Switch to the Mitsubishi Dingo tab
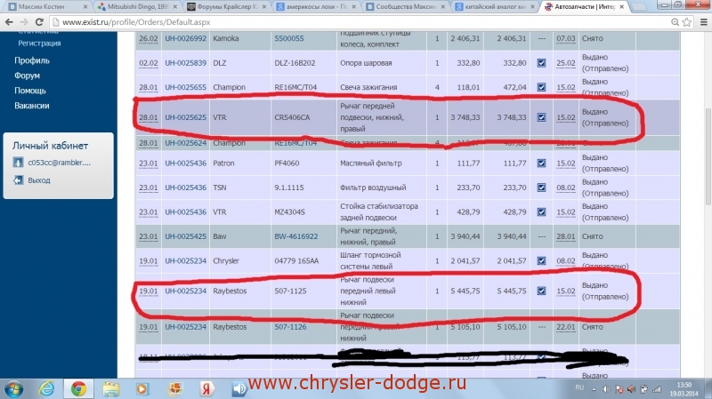This screenshot has width=712, height=399. tap(136, 7)
